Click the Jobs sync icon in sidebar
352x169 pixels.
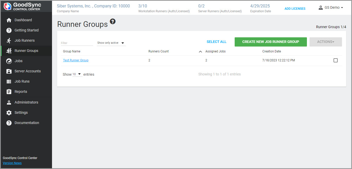(9, 61)
